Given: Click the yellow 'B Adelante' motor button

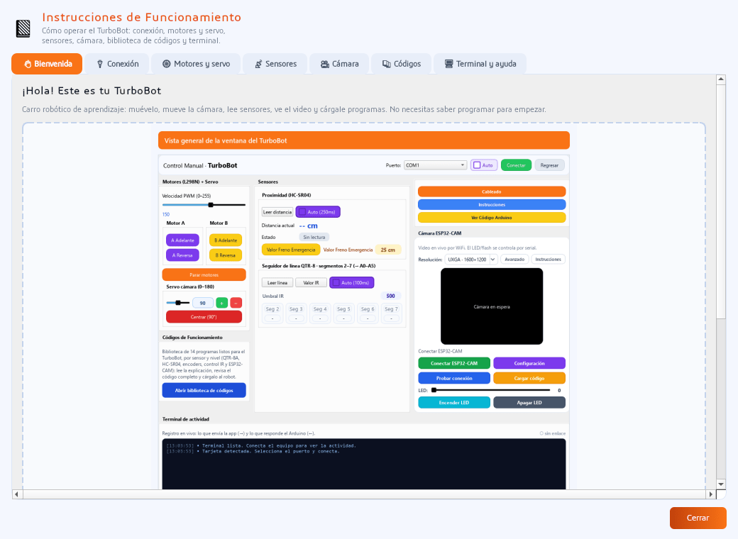Looking at the screenshot, I should pos(226,240).
